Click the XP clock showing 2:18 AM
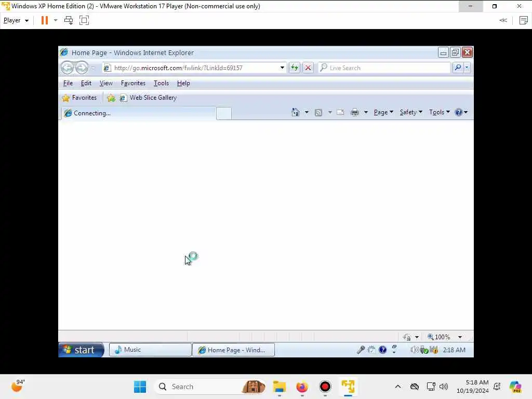This screenshot has width=532, height=399. pyautogui.click(x=454, y=350)
